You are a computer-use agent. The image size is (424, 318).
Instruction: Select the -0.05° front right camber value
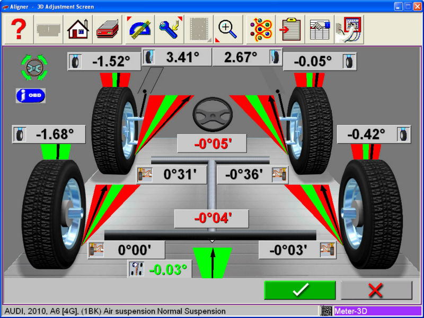[x=313, y=62]
